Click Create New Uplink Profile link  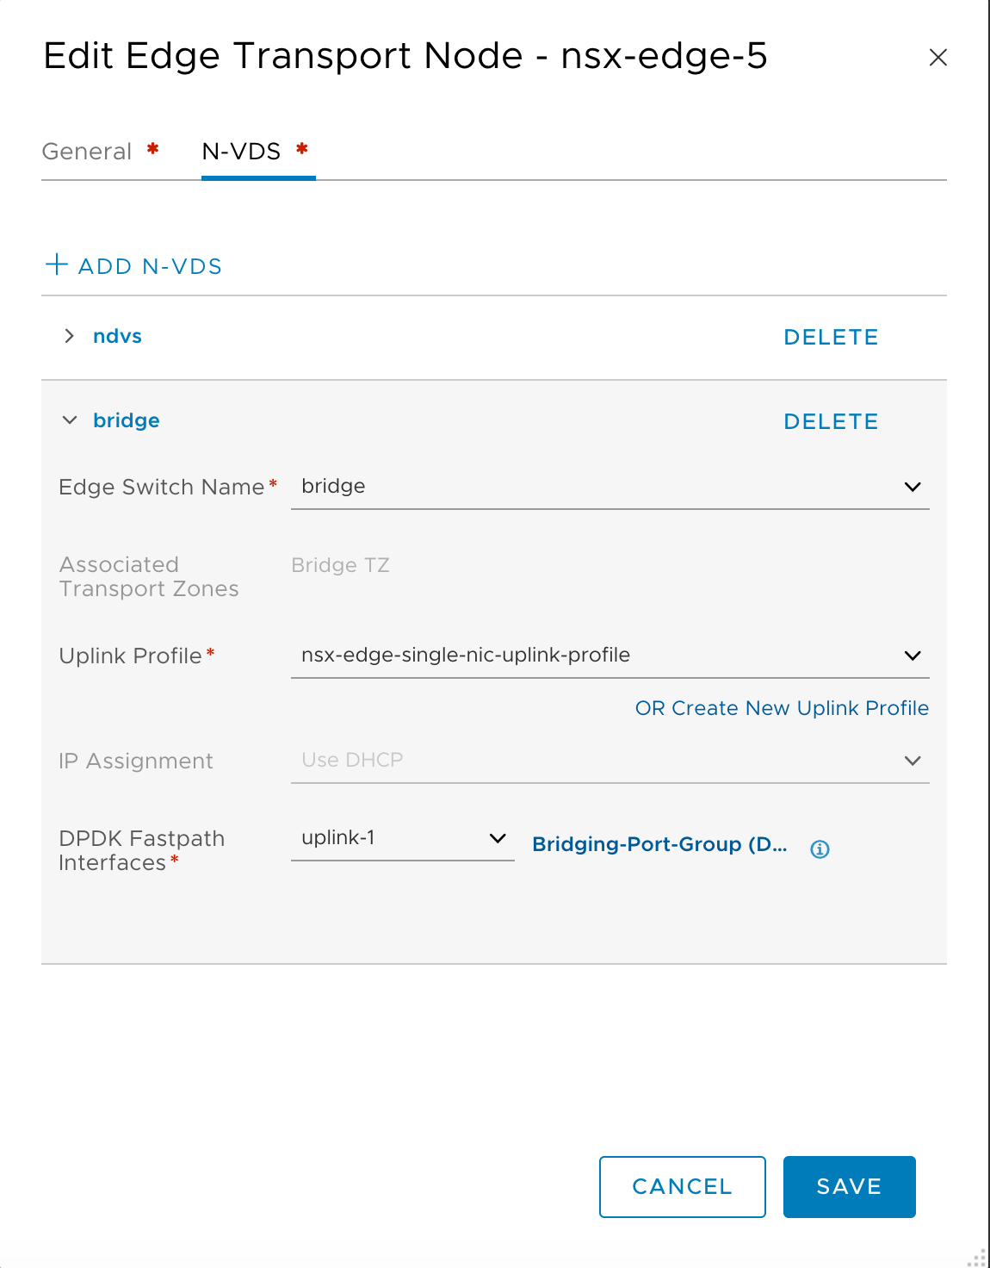click(781, 708)
